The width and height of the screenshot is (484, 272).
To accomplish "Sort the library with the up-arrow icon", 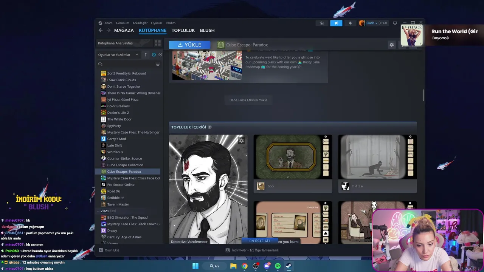I will (146, 54).
